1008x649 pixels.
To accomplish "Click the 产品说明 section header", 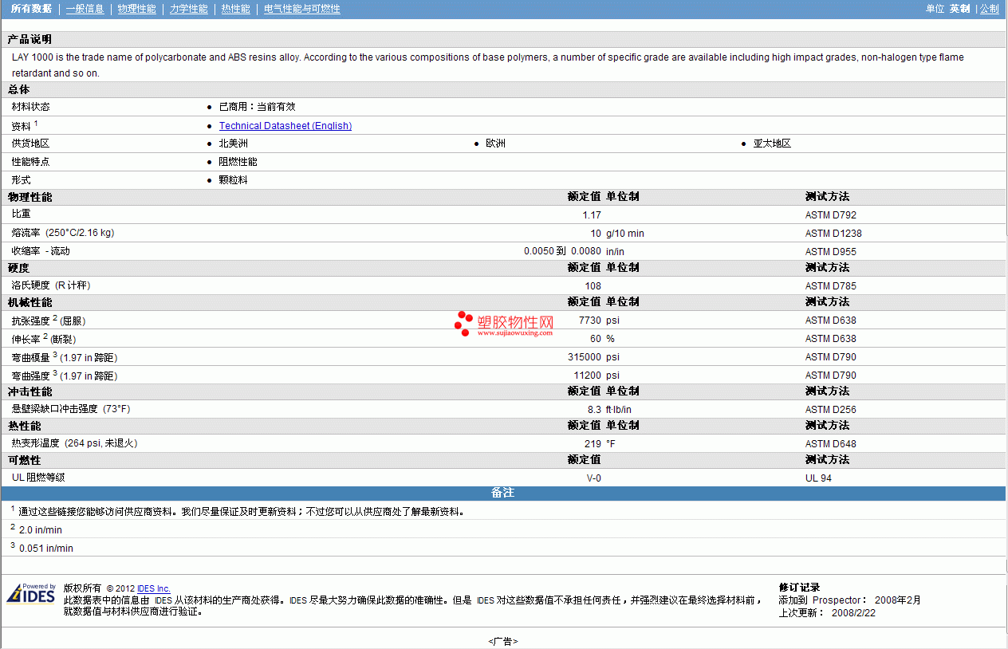I will (x=503, y=39).
